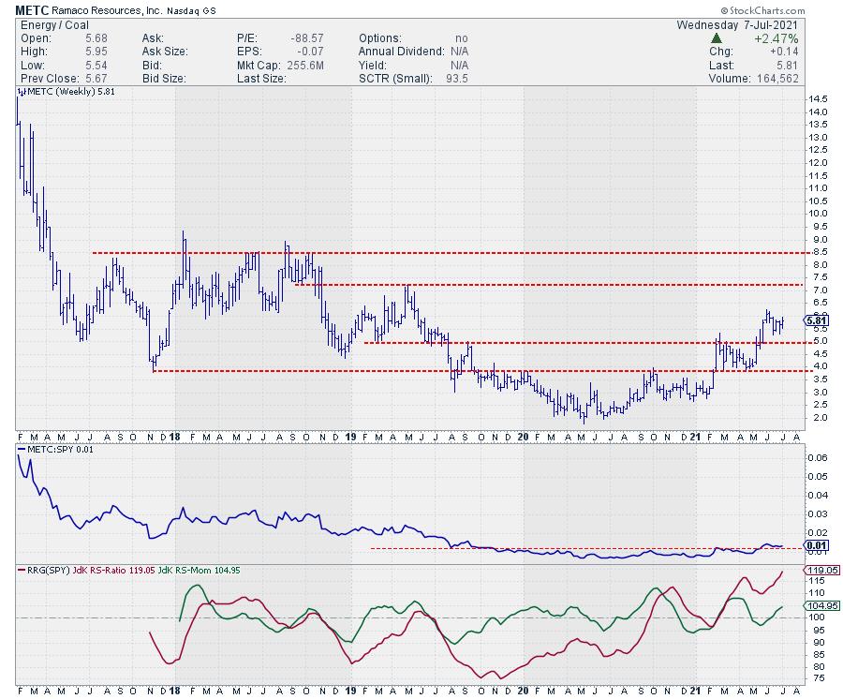Click the top red dashed resistance line at 8.5
The image size is (843, 699).
pyautogui.click(x=468, y=253)
